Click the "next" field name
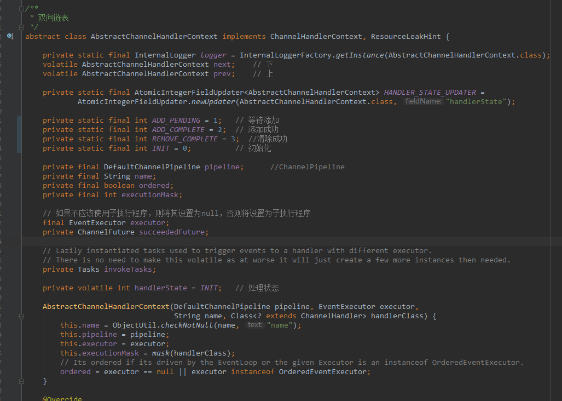The height and width of the screenshot is (401, 562). coord(222,65)
